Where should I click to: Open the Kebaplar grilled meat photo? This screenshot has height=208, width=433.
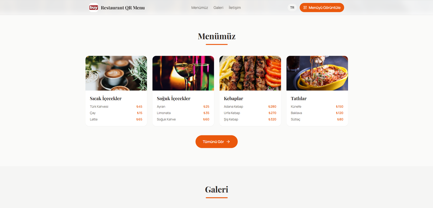coord(250,73)
